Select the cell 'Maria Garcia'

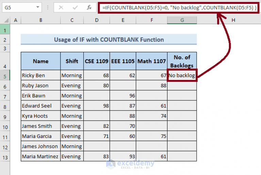pyautogui.click(x=40, y=136)
